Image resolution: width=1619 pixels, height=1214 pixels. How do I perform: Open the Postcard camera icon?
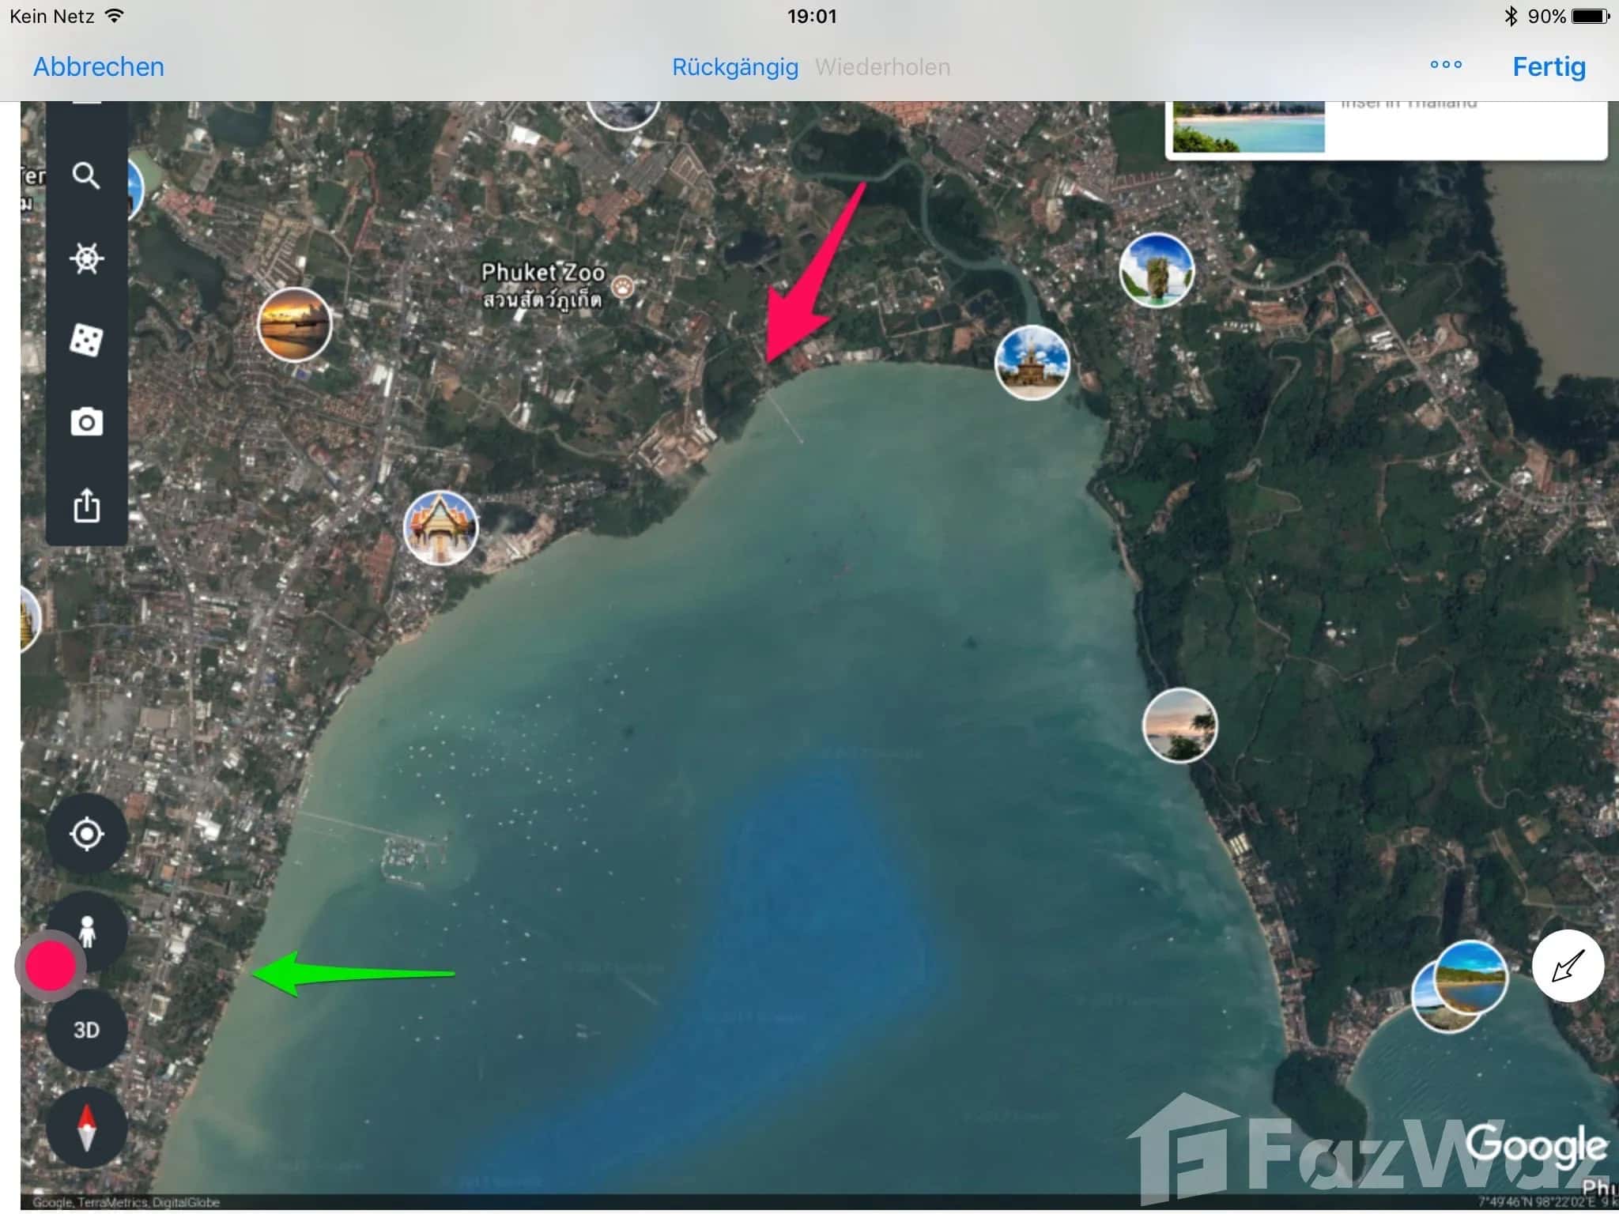click(86, 423)
